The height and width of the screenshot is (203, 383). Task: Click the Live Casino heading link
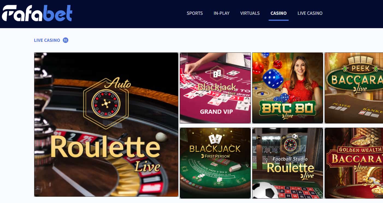click(x=47, y=40)
